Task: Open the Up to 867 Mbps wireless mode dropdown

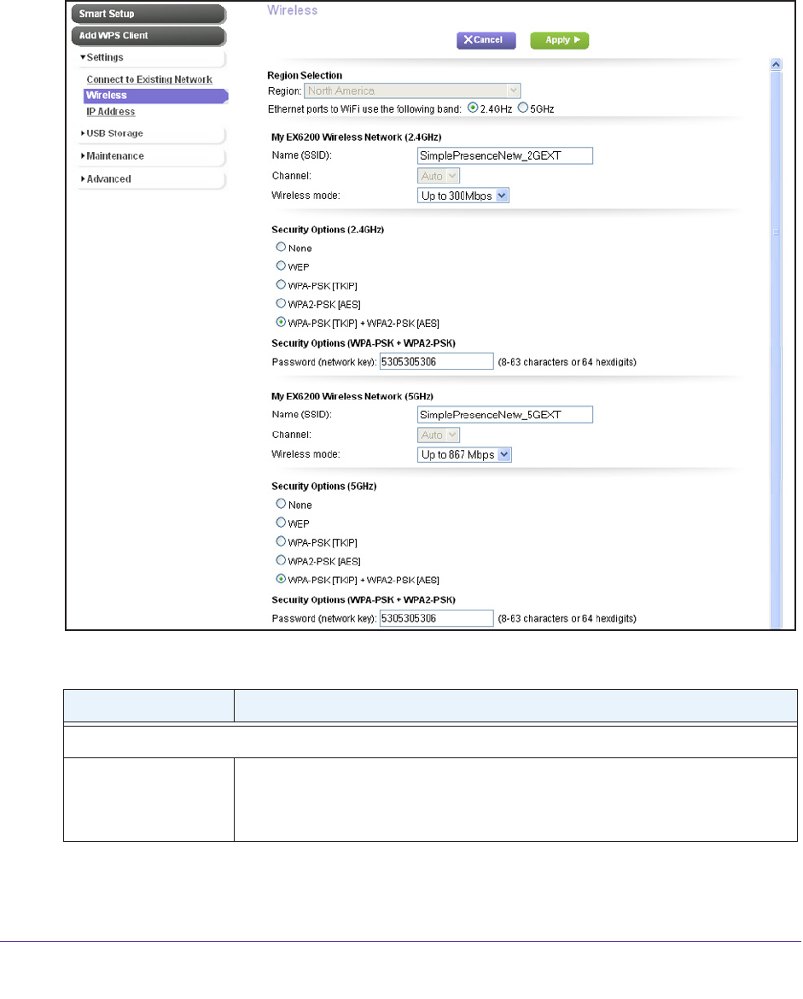Action: tap(464, 455)
